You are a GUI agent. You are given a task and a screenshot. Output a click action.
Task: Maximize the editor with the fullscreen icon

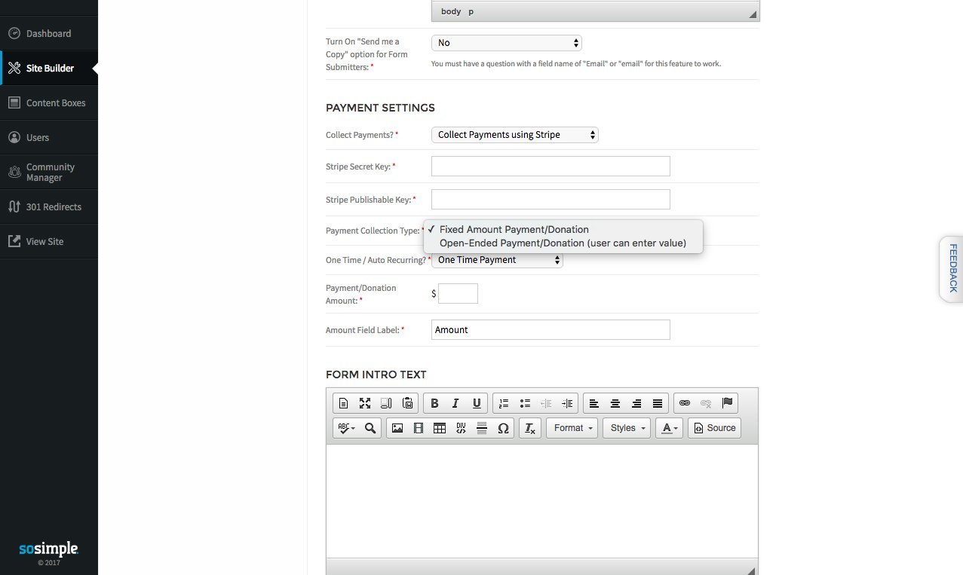(x=365, y=403)
